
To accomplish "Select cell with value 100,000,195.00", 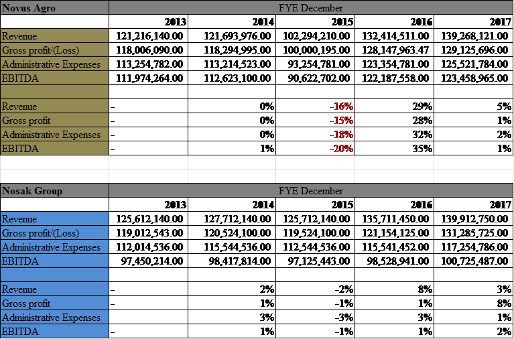I will (316, 50).
